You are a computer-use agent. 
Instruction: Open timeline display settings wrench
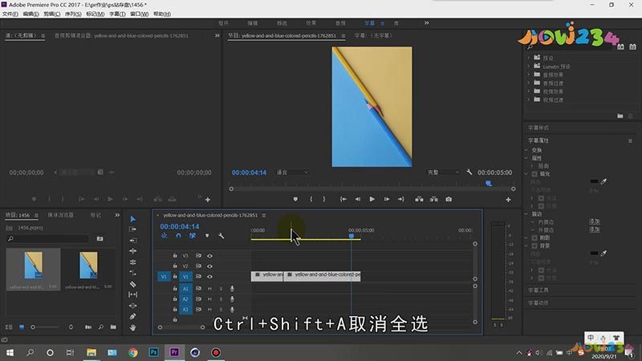tap(221, 236)
